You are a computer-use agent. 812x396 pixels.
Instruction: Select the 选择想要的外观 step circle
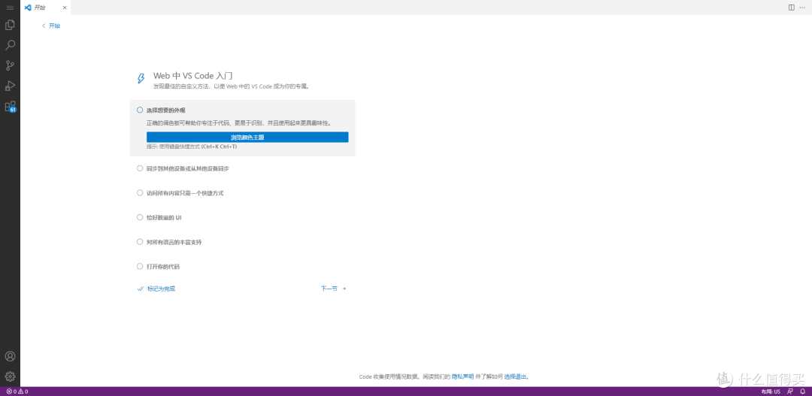pyautogui.click(x=140, y=110)
